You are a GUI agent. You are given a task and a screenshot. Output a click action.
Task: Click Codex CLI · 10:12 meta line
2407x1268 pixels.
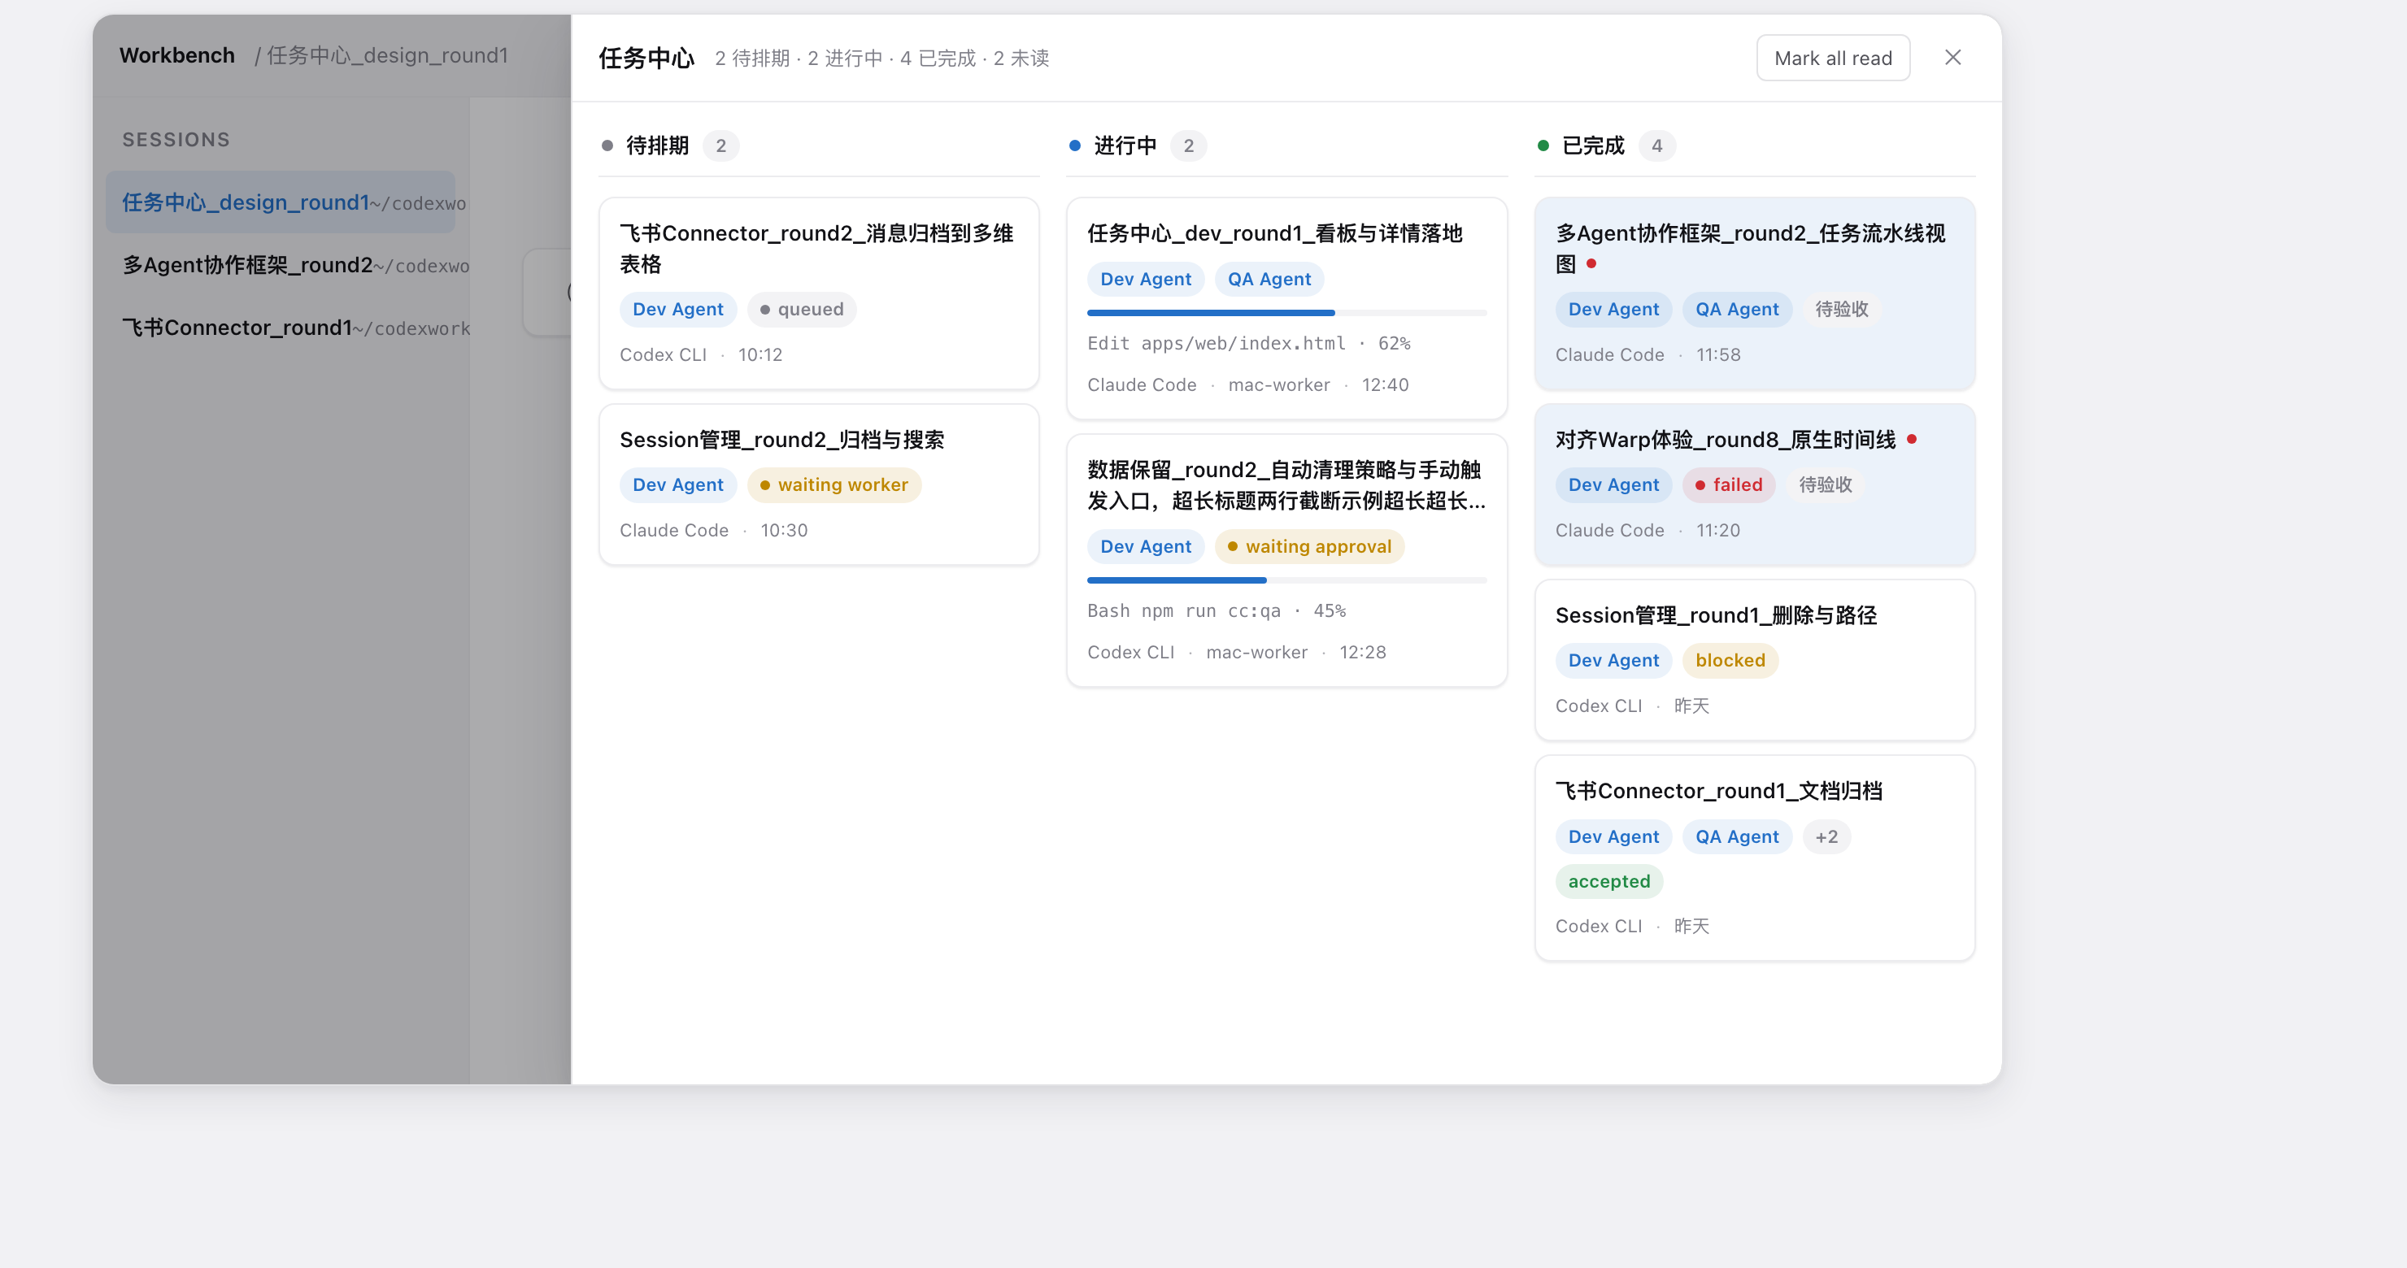tap(701, 355)
